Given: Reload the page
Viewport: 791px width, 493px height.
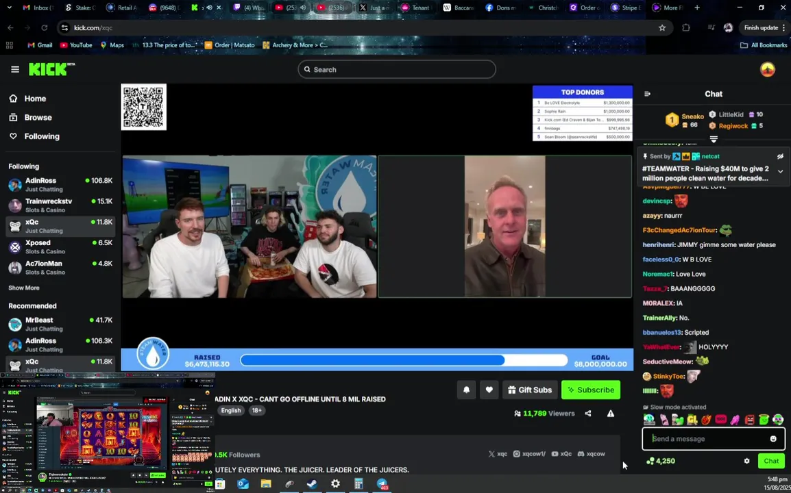Looking at the screenshot, I should [45, 27].
